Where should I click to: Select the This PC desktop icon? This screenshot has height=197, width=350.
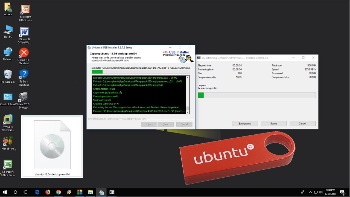8,31
